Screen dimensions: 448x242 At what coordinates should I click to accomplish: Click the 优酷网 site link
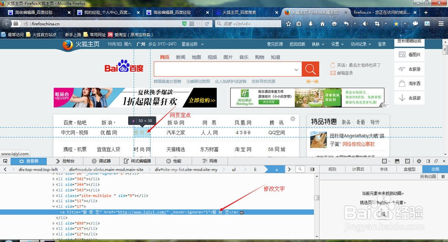tap(108, 133)
